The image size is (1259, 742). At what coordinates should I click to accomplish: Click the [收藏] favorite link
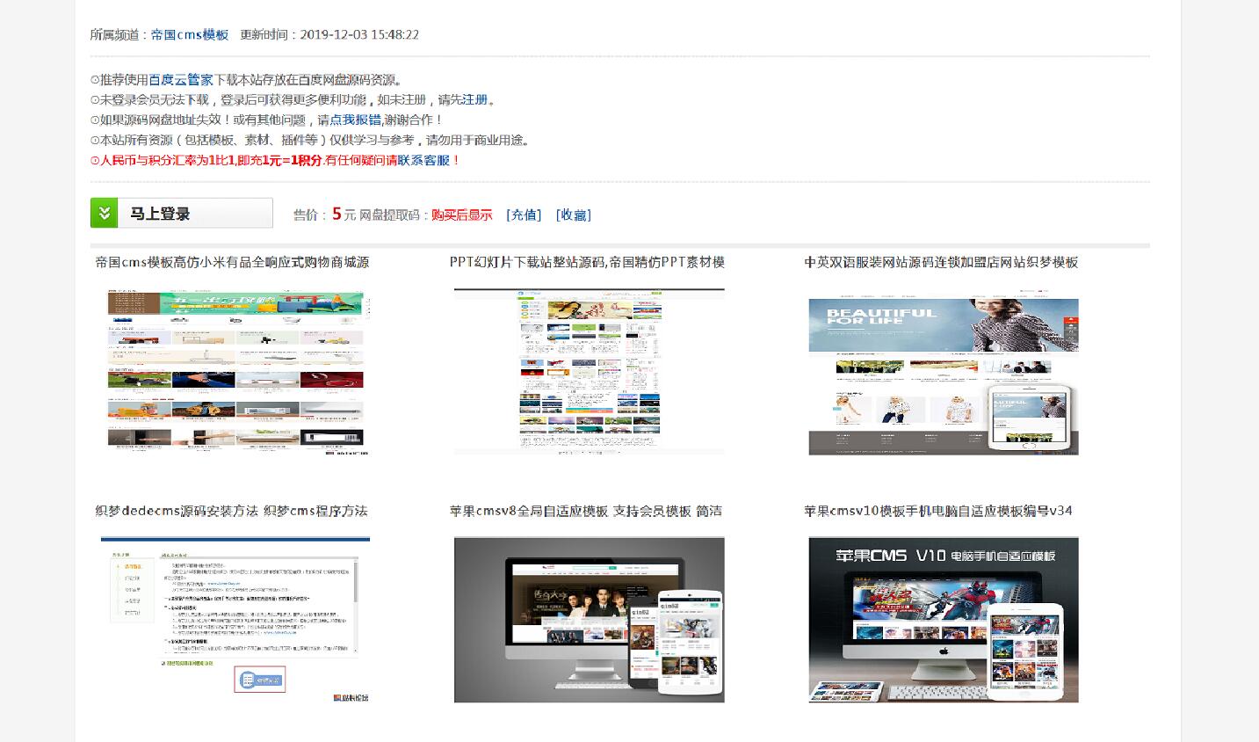[574, 215]
